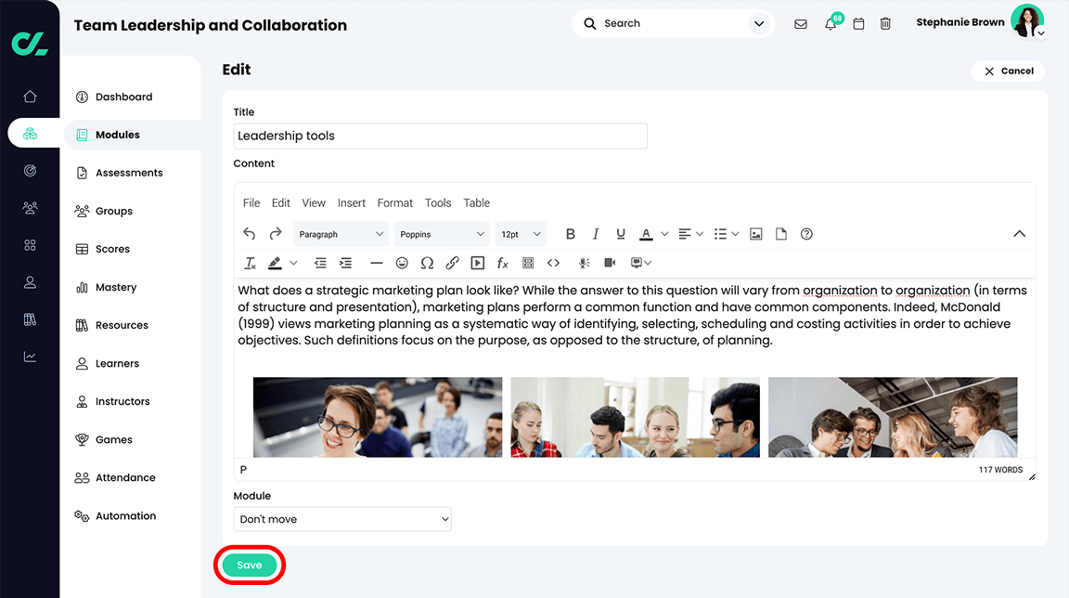The height and width of the screenshot is (598, 1069).
Task: Toggle italic formatting
Action: coord(595,234)
